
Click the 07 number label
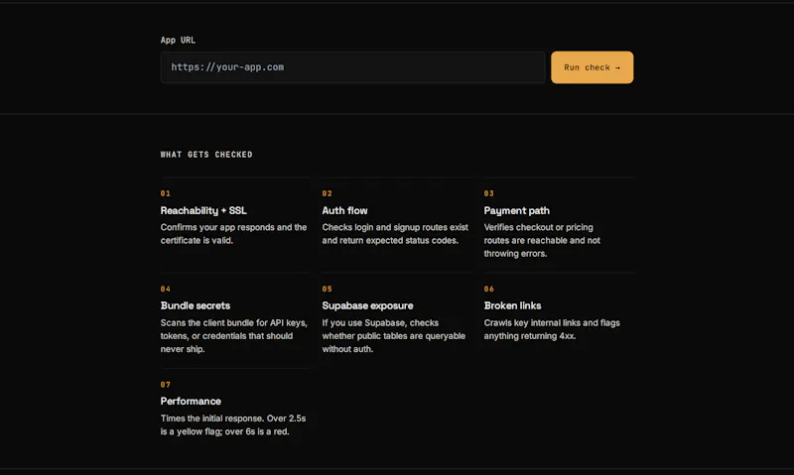(x=166, y=385)
